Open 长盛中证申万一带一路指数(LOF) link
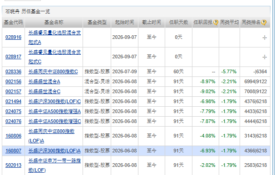Image resolution: width=275 pixels, height=175 pixels. [x=54, y=166]
